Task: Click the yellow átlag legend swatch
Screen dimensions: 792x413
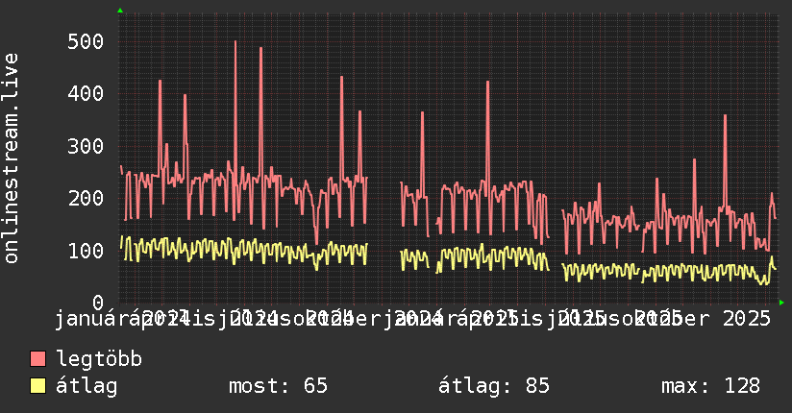Action: pyautogui.click(x=37, y=386)
